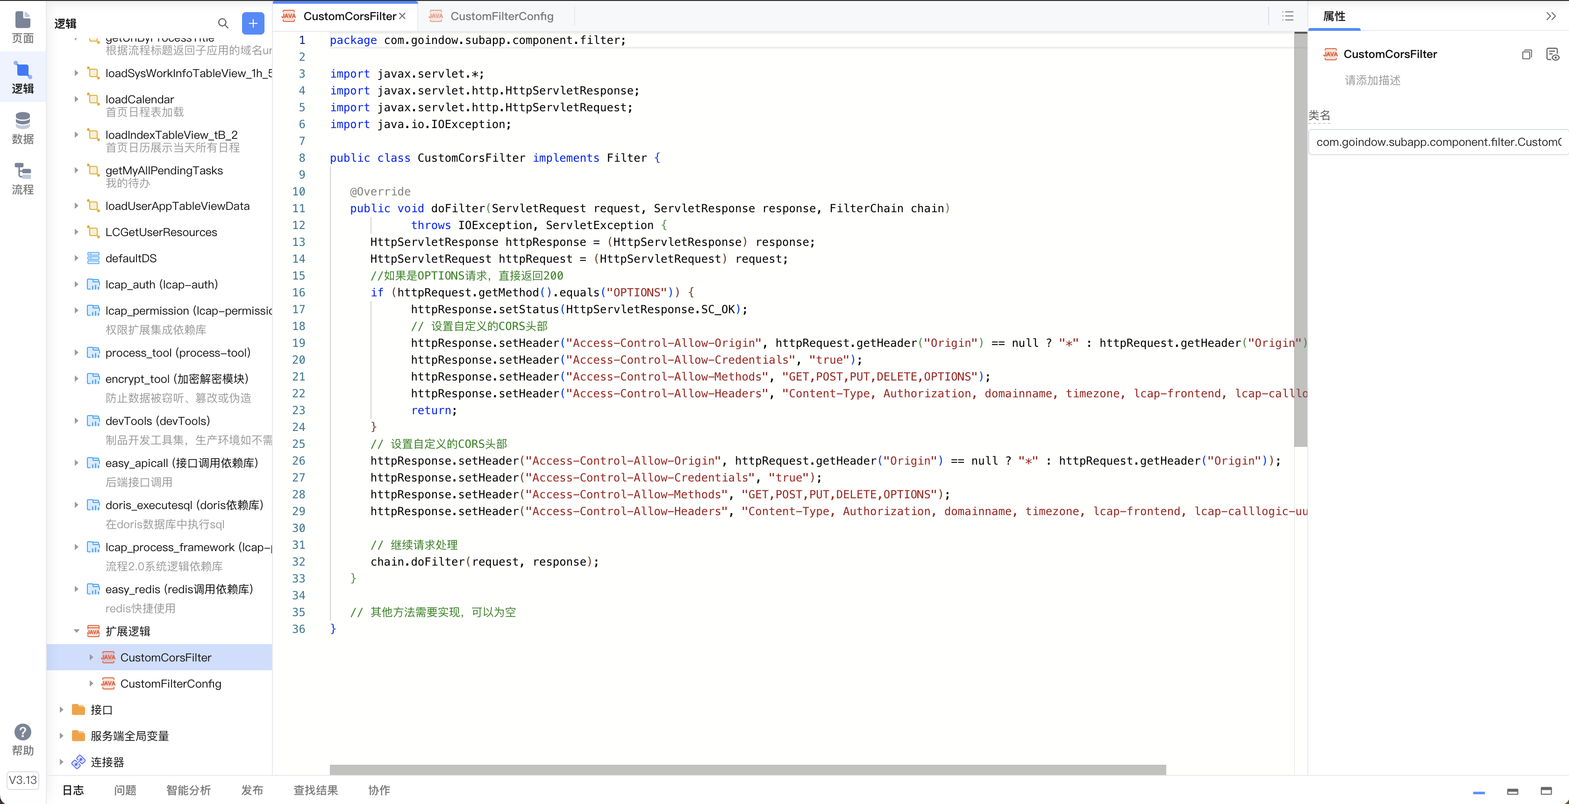
Task: Expand the loadCalendar logic item
Action: (x=76, y=99)
